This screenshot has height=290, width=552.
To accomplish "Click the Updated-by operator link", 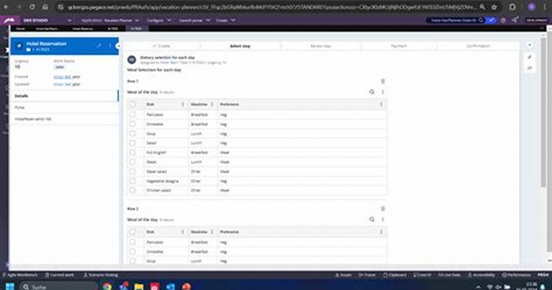I will (62, 85).
